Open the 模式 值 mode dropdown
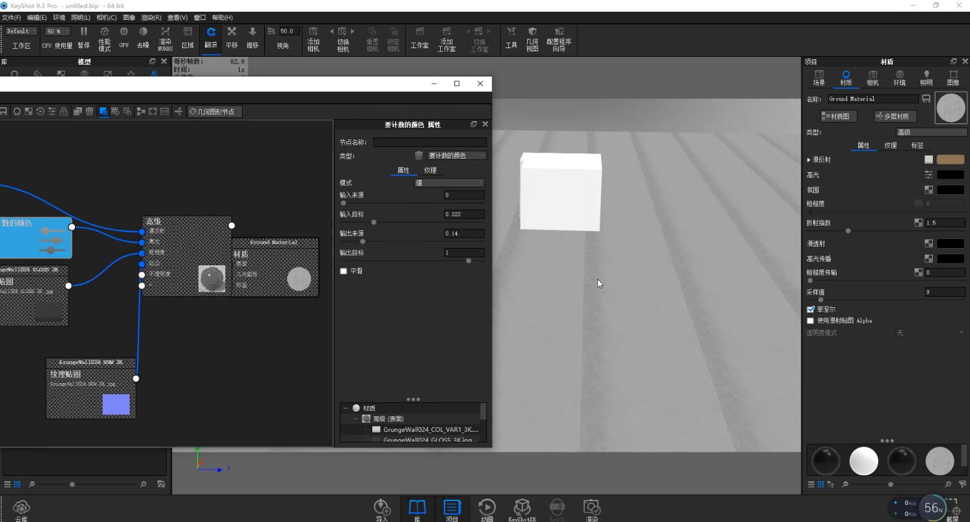The height and width of the screenshot is (522, 970). (x=449, y=183)
